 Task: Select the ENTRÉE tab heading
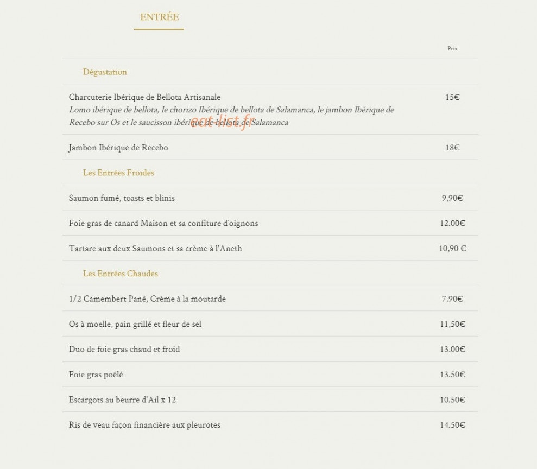pos(159,17)
